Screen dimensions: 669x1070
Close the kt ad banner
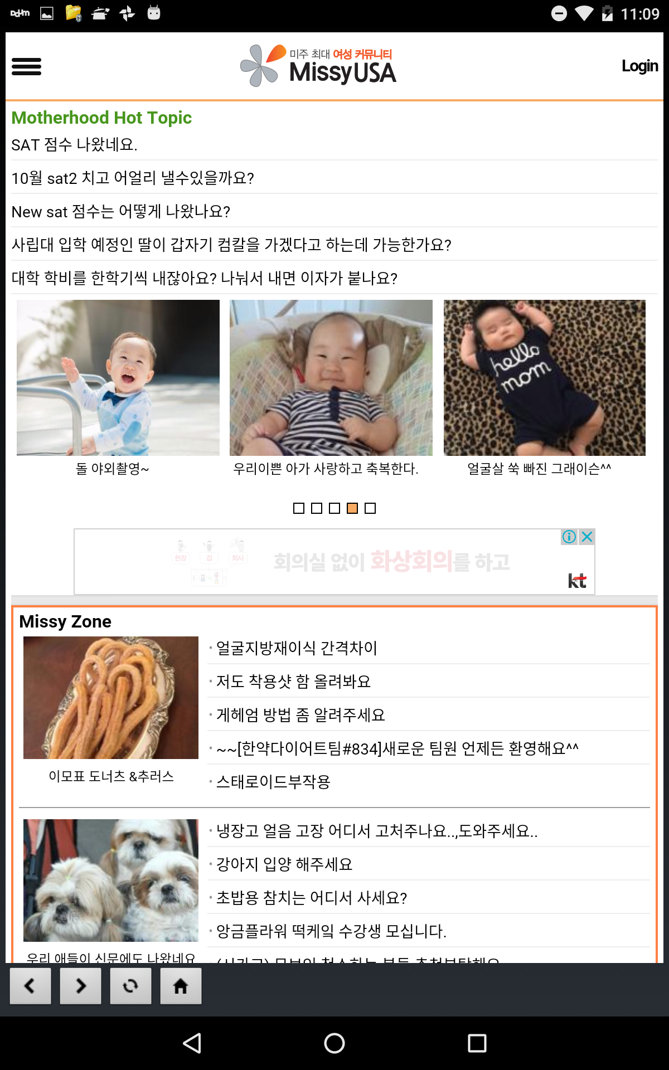(x=587, y=537)
